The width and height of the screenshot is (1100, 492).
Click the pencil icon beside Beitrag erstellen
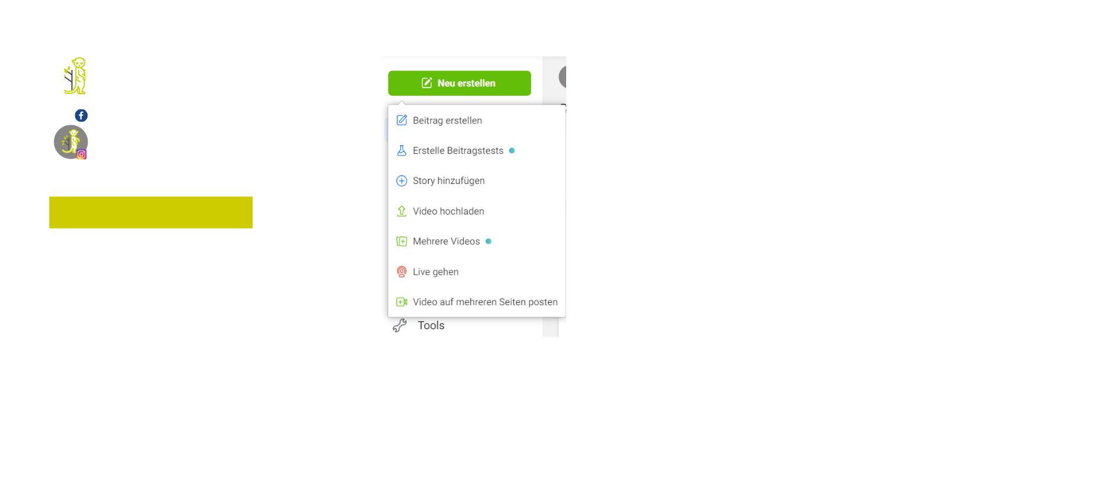click(x=402, y=121)
